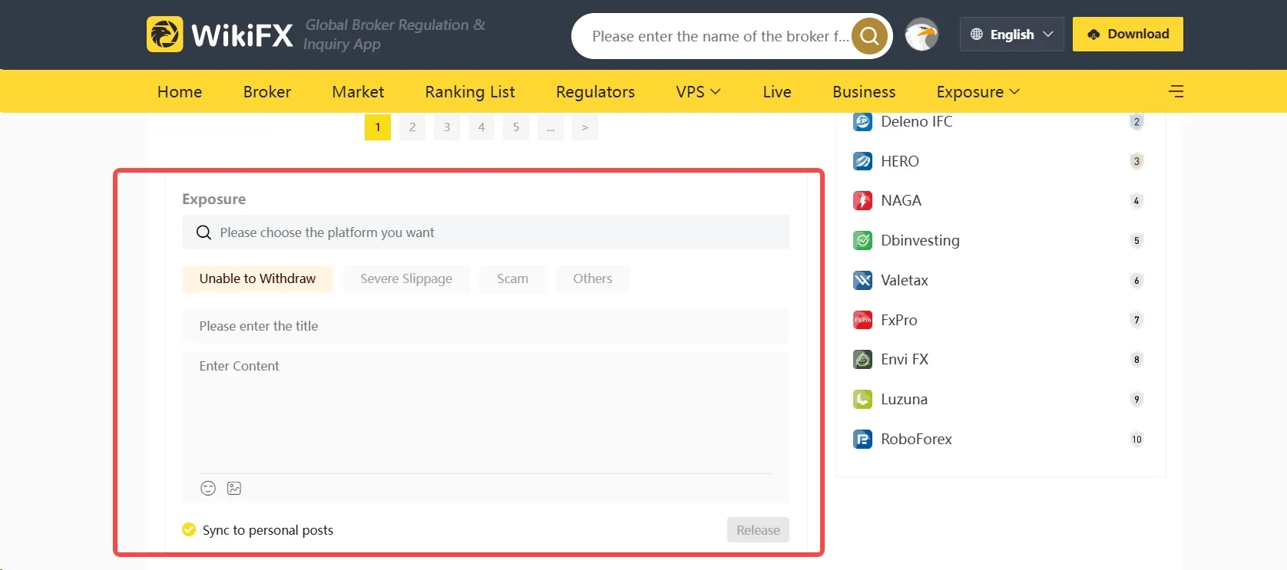Open the RoboForex broker link
This screenshot has width=1287, height=570.
[x=916, y=439]
